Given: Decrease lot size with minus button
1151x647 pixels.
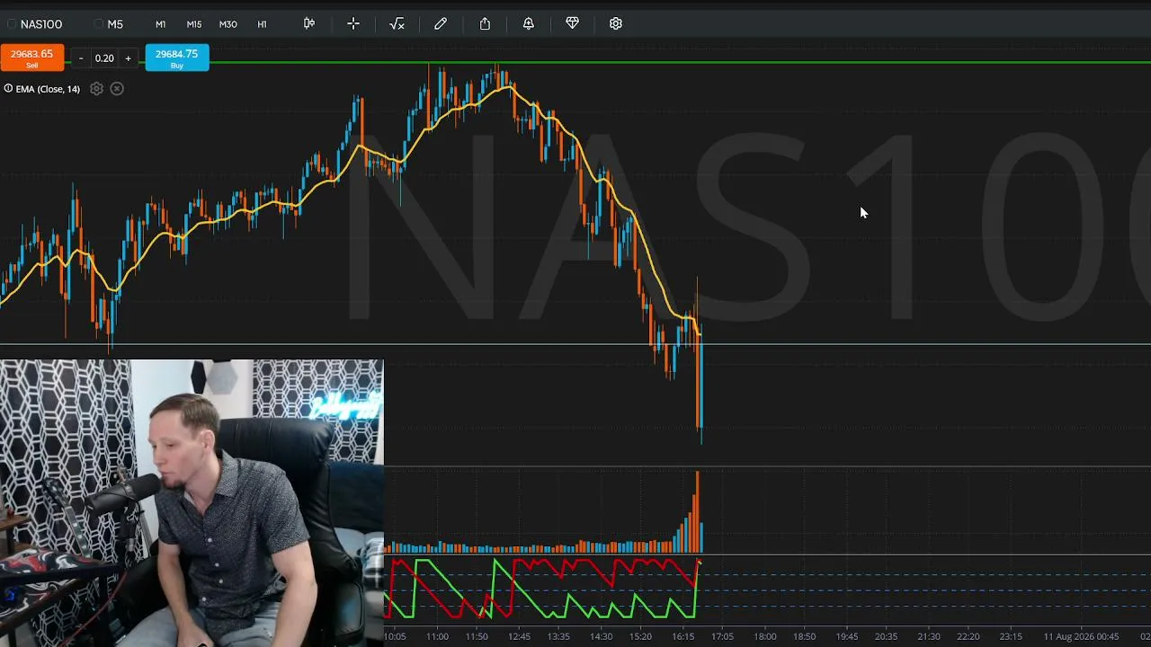Looking at the screenshot, I should (81, 58).
